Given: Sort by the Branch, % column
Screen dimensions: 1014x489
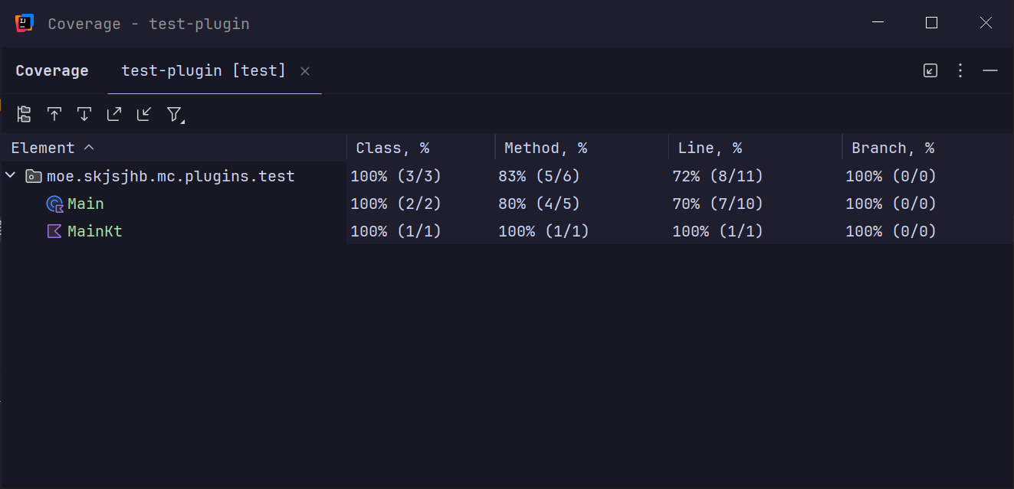Looking at the screenshot, I should (893, 148).
